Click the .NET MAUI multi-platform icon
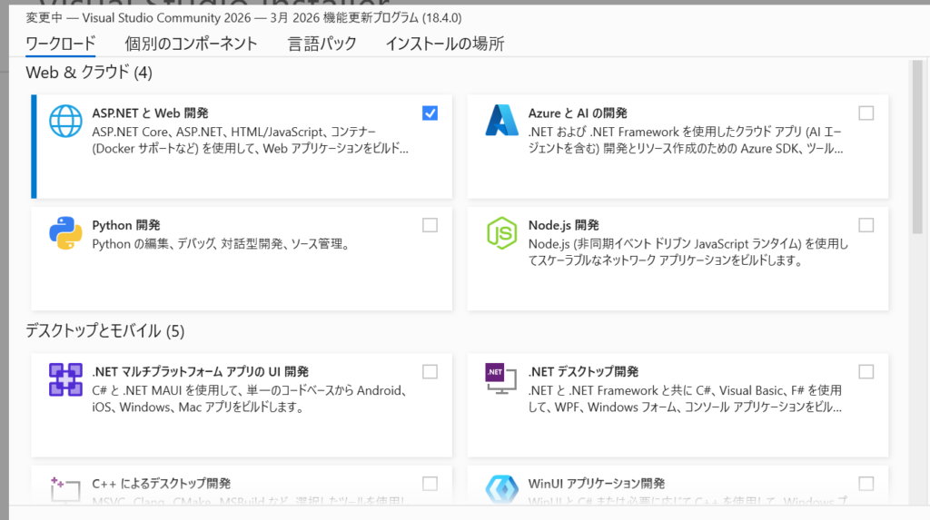The image size is (930, 520). click(65, 379)
